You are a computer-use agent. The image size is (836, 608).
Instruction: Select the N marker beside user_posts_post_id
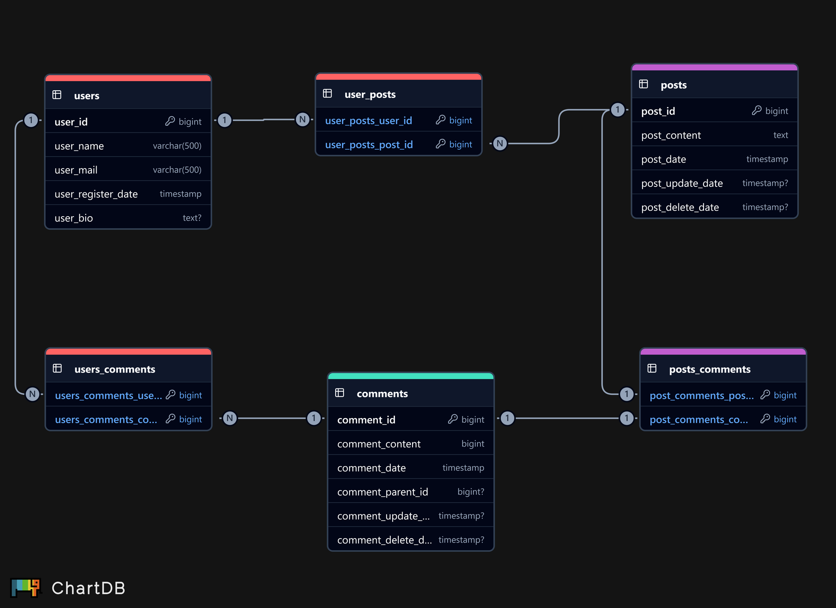pos(500,143)
